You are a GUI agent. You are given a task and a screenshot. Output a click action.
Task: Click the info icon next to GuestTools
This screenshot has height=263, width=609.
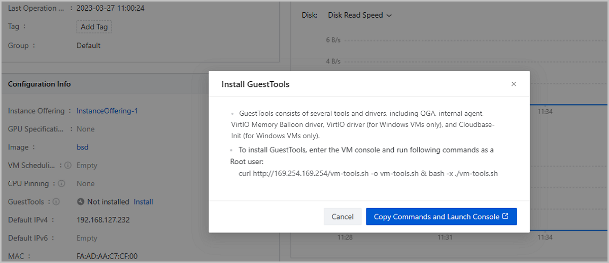coord(56,202)
